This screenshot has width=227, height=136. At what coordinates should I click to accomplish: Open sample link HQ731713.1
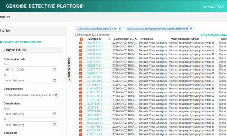point(94,50)
